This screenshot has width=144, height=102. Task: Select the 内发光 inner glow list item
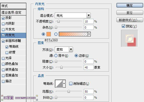point(13,35)
